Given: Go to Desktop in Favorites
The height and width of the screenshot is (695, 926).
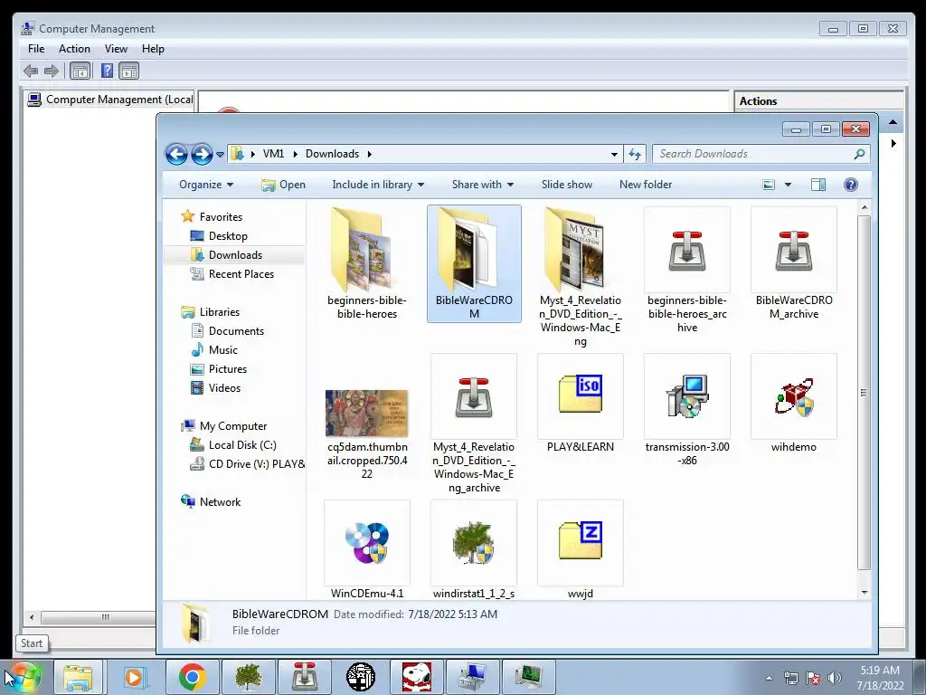Looking at the screenshot, I should [x=227, y=236].
